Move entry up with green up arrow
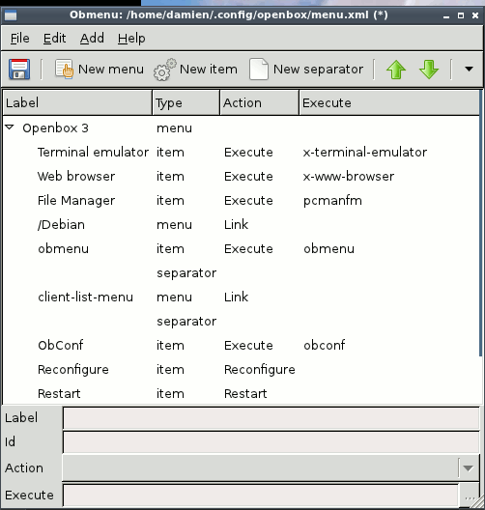This screenshot has width=485, height=510. tap(396, 70)
